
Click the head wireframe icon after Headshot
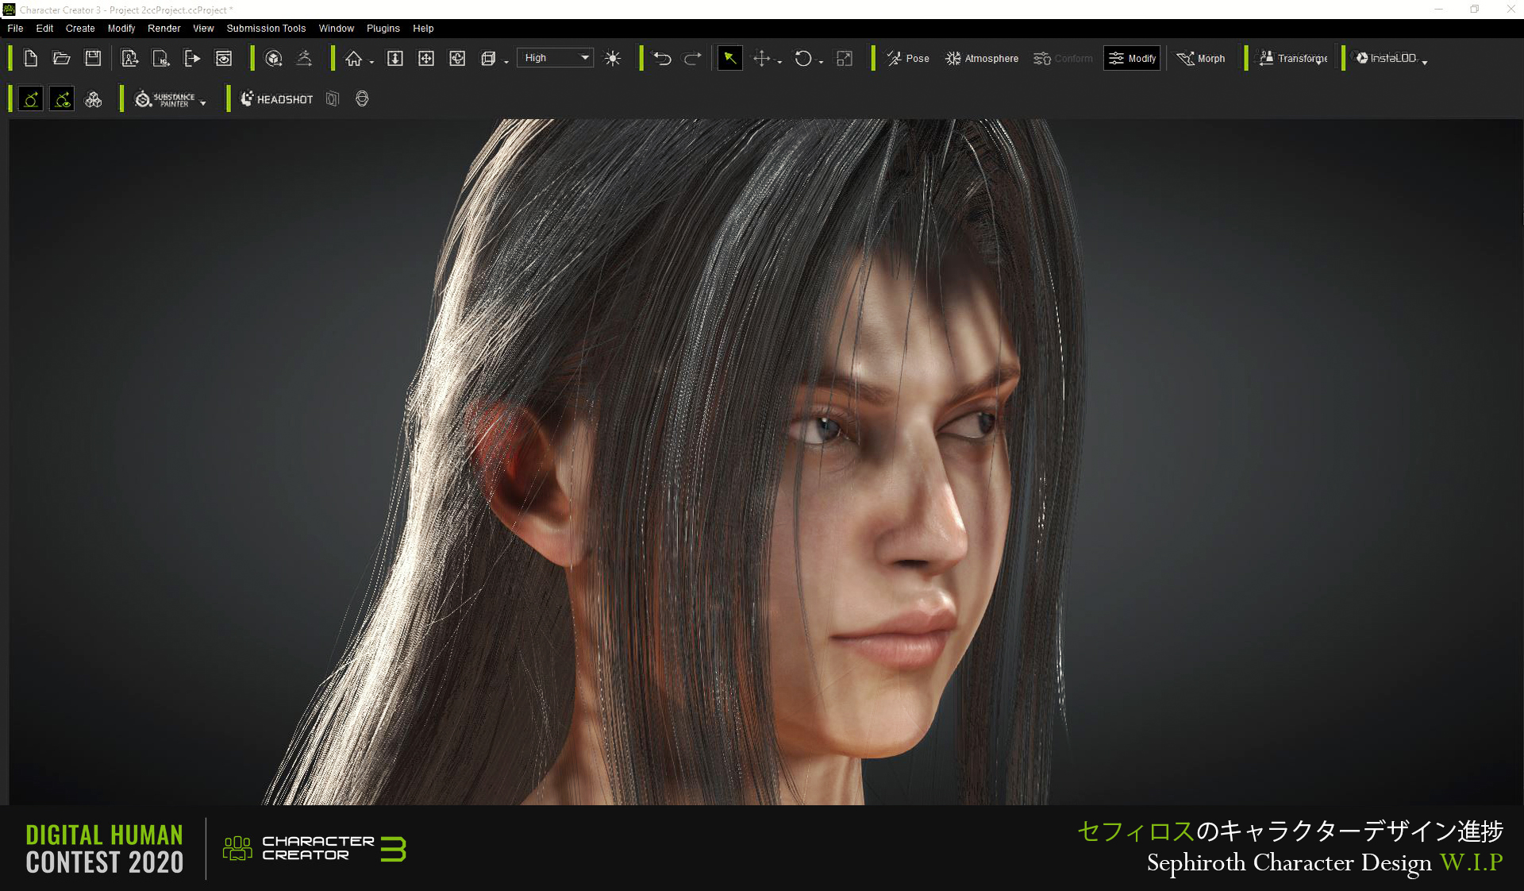click(x=362, y=98)
